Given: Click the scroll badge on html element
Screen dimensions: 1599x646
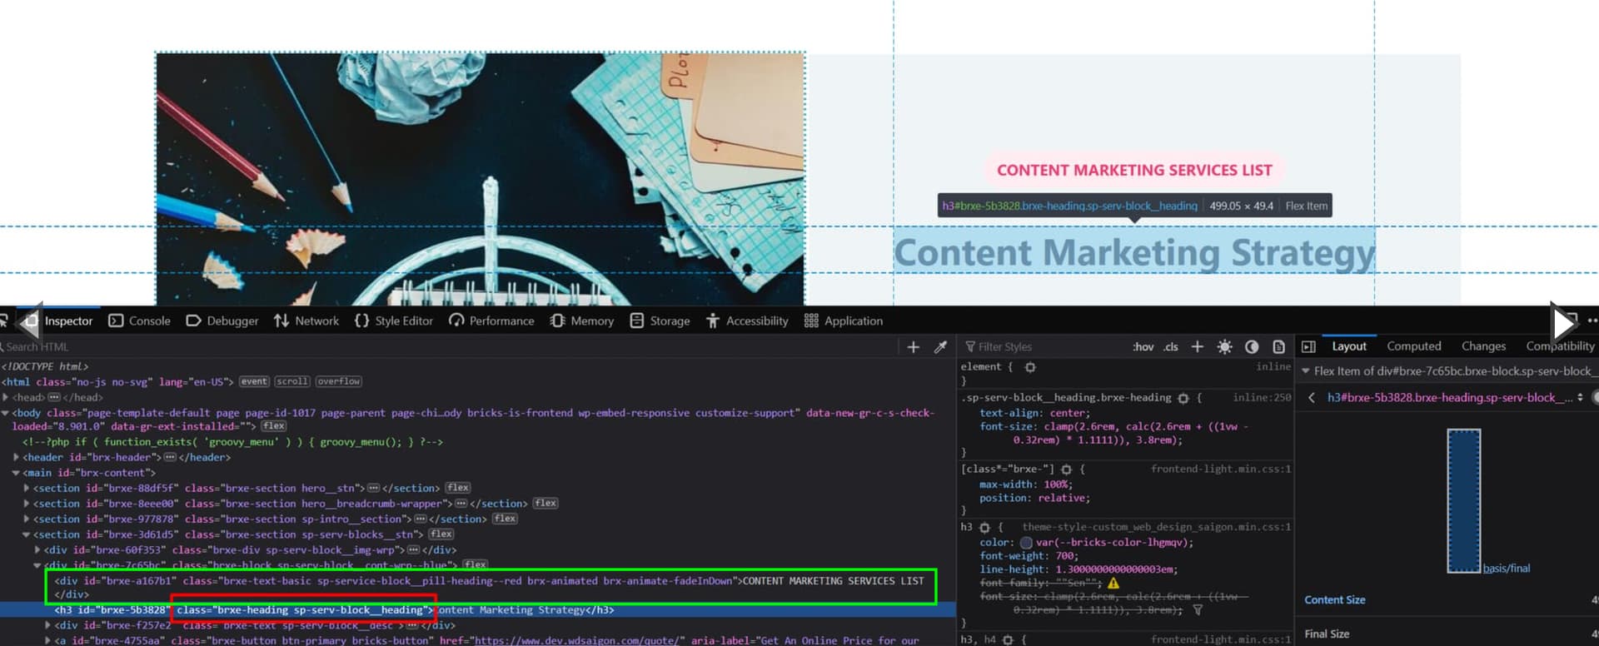Looking at the screenshot, I should pos(292,382).
